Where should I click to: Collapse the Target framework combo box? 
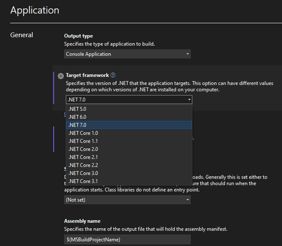(x=129, y=100)
